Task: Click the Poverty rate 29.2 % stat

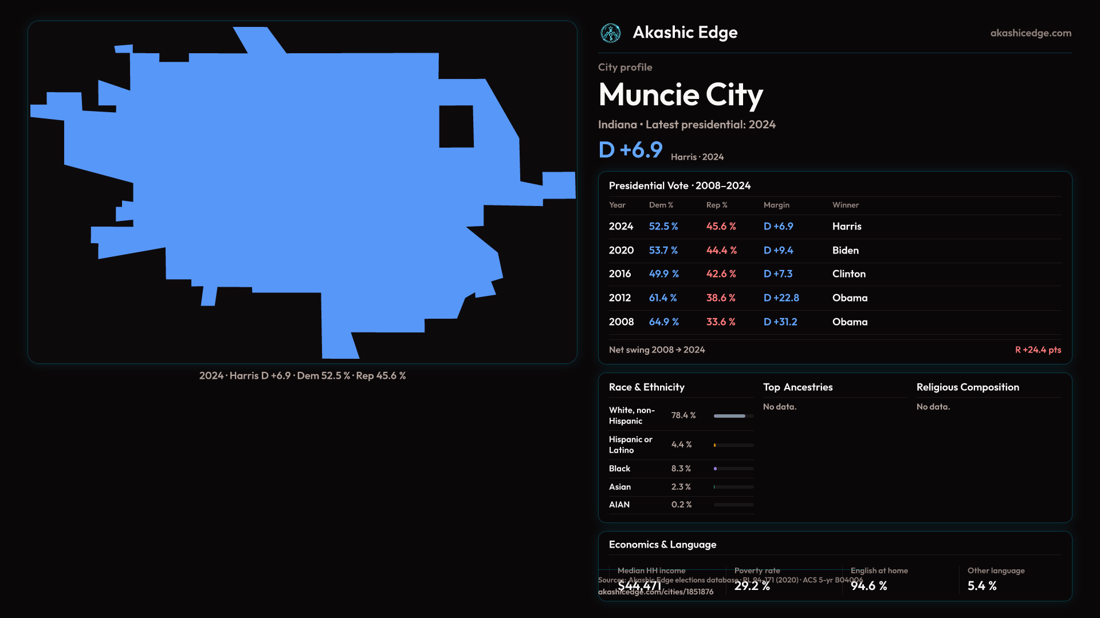Action: 752,585
